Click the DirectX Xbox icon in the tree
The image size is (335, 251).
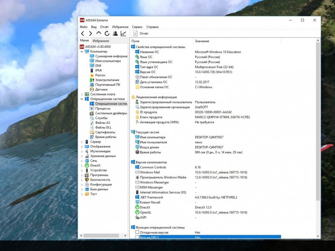(x=87, y=165)
